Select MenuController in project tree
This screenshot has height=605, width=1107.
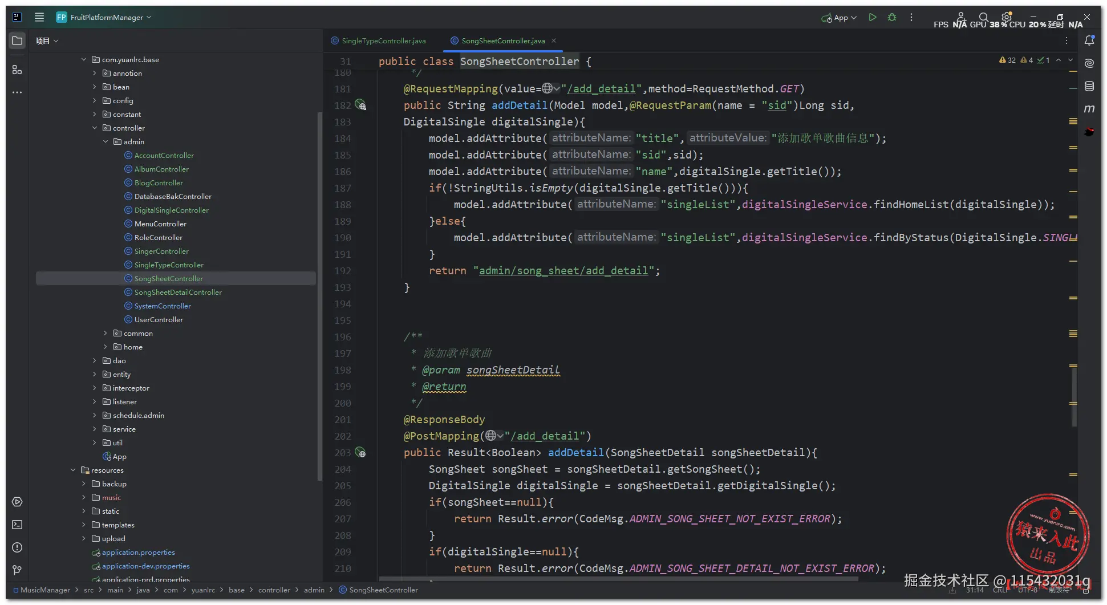(x=160, y=224)
